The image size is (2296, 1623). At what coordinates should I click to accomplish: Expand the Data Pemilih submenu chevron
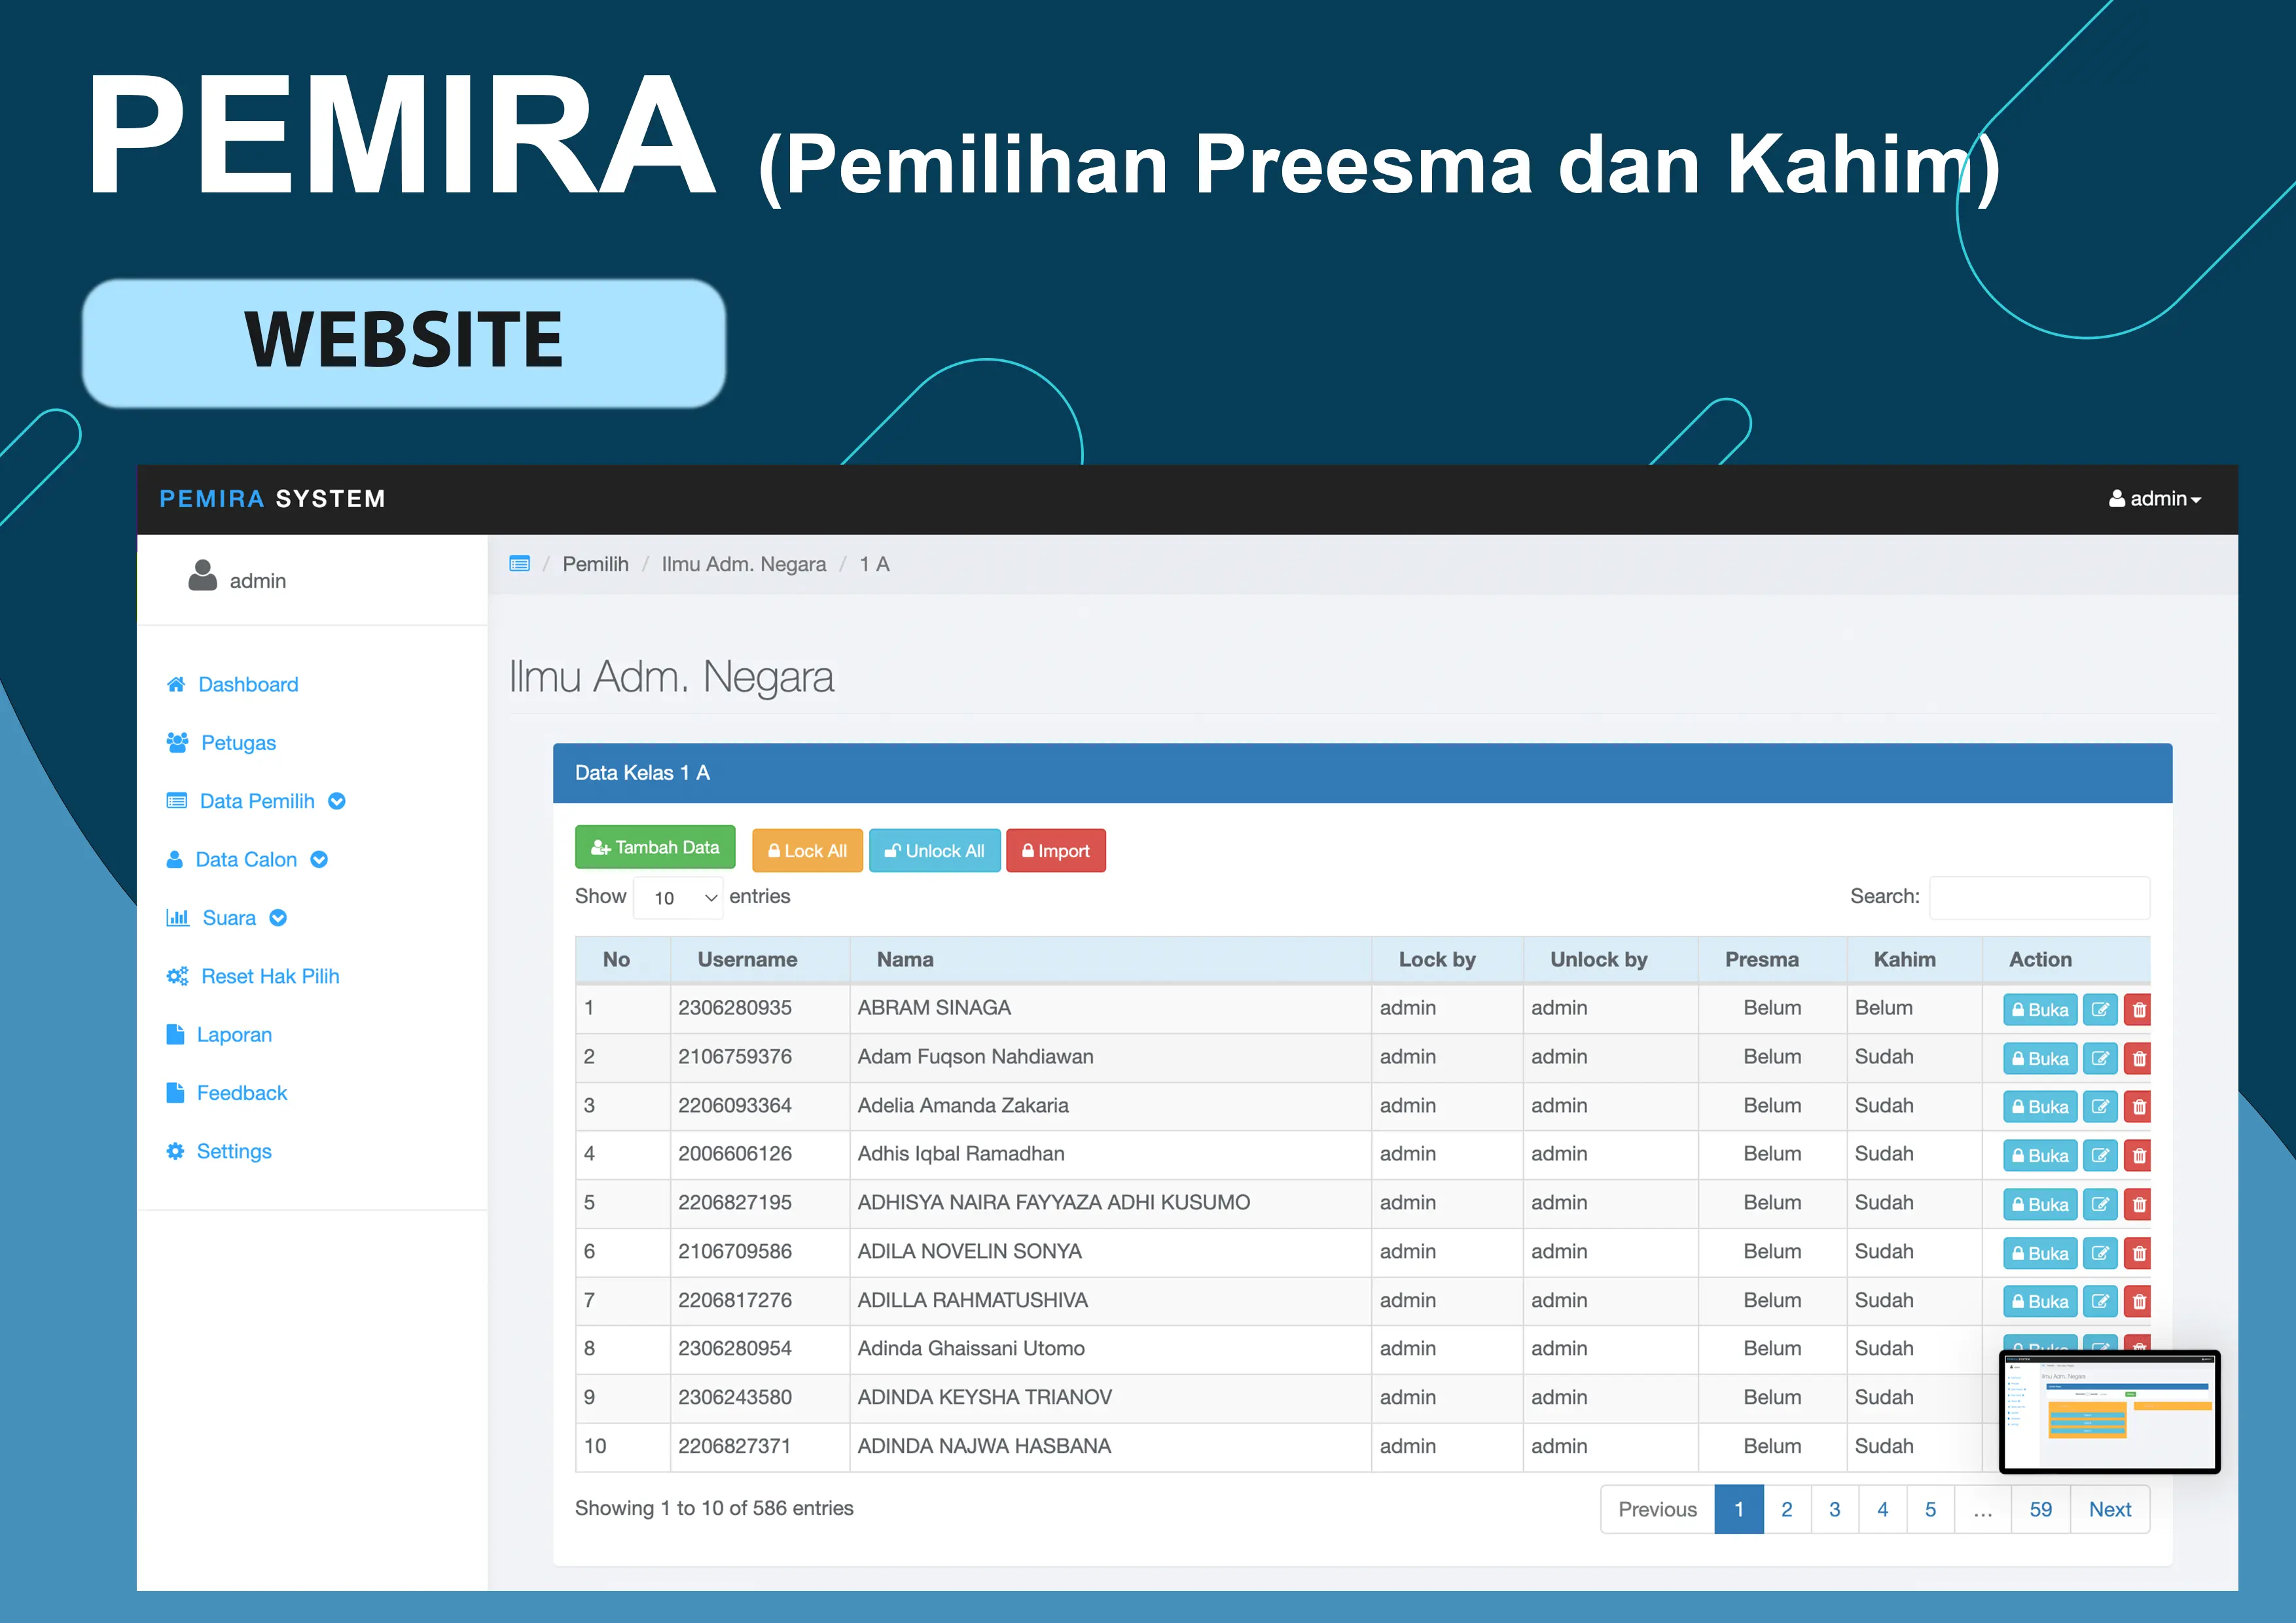(337, 801)
